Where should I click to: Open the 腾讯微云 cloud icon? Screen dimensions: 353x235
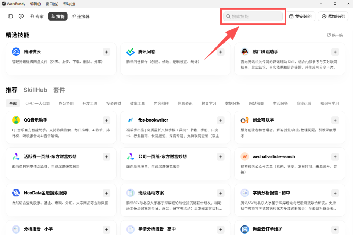(16, 52)
